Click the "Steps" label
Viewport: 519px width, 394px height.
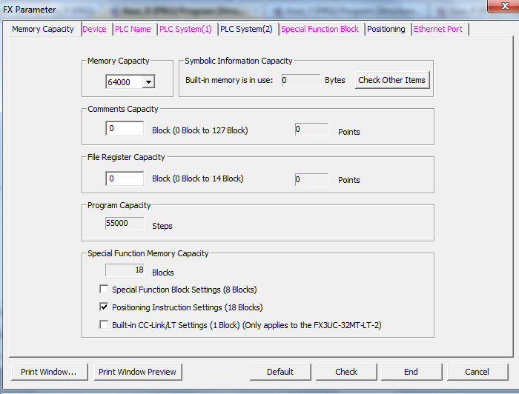(x=162, y=226)
